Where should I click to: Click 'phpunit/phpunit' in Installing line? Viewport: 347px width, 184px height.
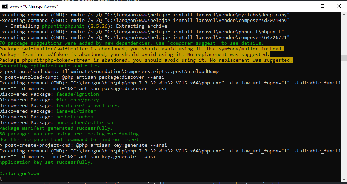click(63, 26)
